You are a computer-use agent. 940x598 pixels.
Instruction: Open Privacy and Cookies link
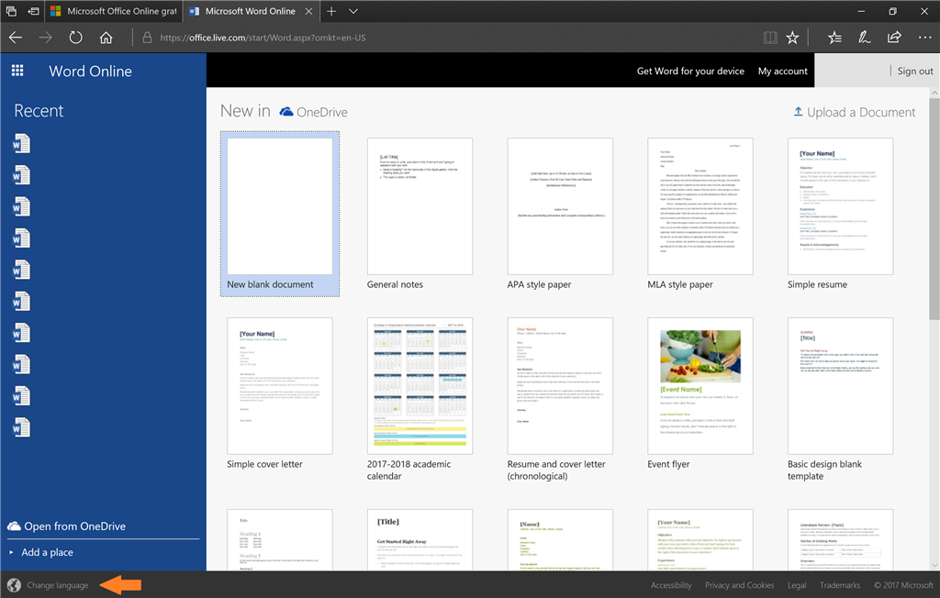tap(739, 585)
